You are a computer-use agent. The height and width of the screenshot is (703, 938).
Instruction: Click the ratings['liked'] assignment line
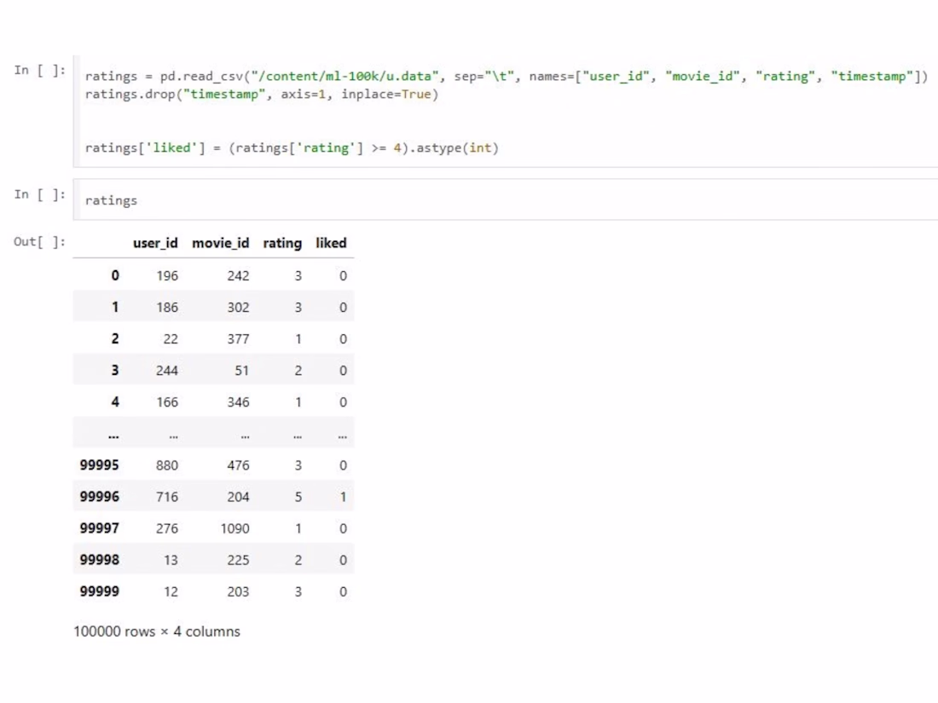click(x=292, y=148)
